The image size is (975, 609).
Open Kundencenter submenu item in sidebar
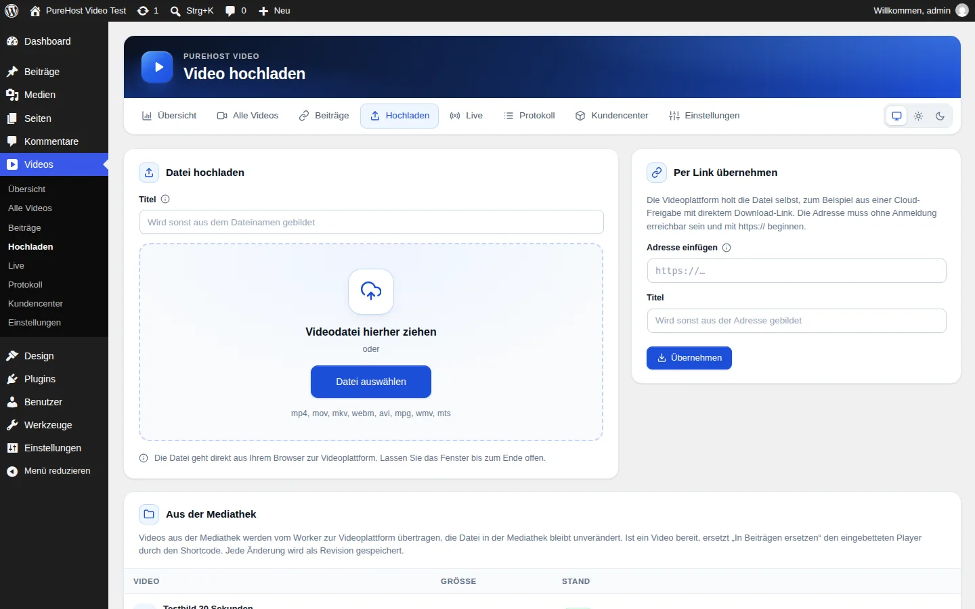(54, 304)
